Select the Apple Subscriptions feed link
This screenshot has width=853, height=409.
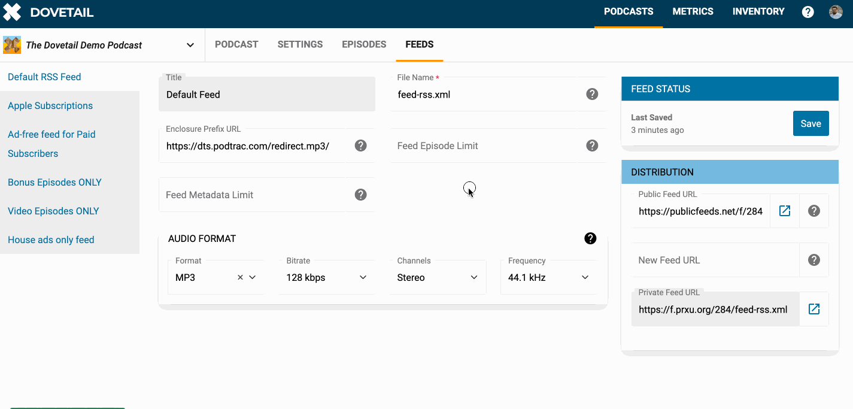[50, 105]
